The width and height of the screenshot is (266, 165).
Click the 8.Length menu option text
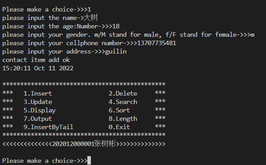click(x=123, y=119)
